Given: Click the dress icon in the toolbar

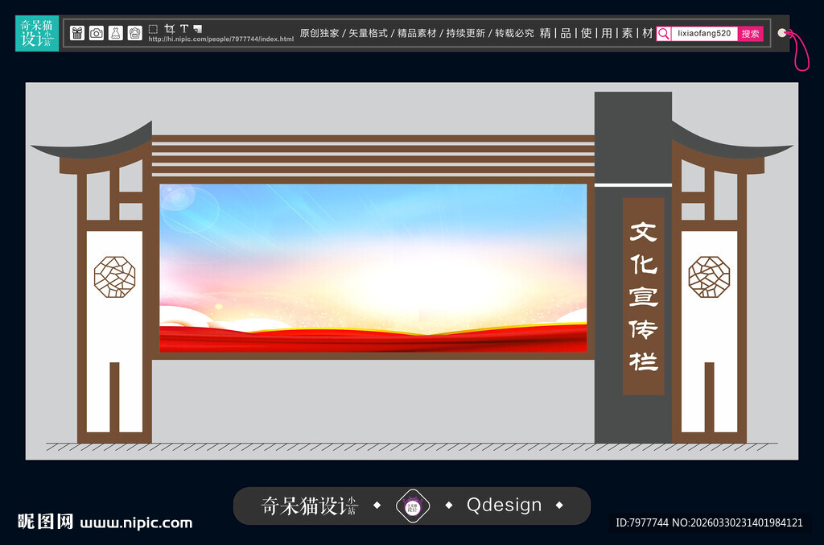Looking at the screenshot, I should [115, 31].
